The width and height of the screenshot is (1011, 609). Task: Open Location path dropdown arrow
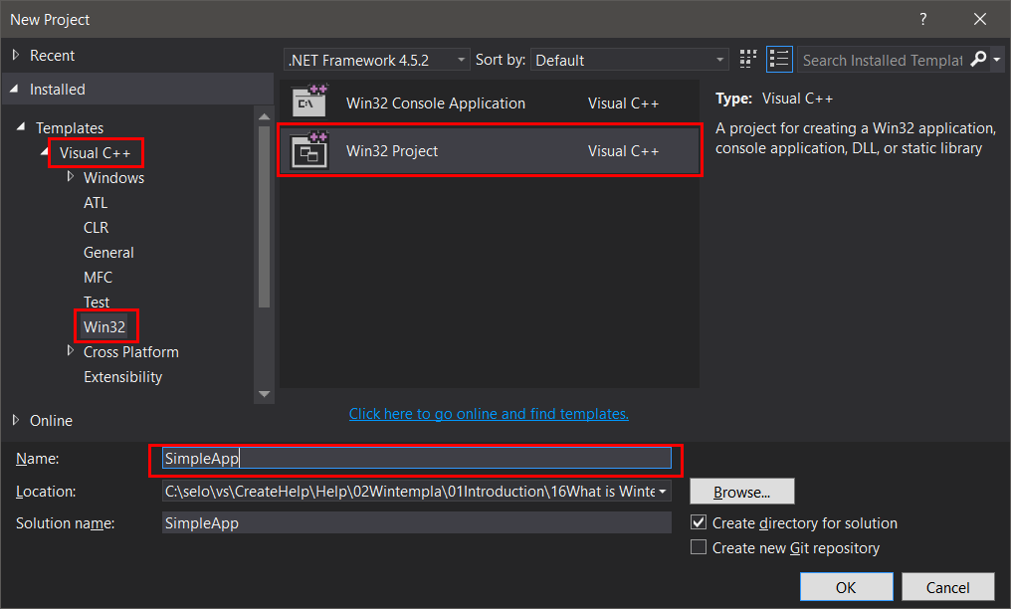[662, 491]
